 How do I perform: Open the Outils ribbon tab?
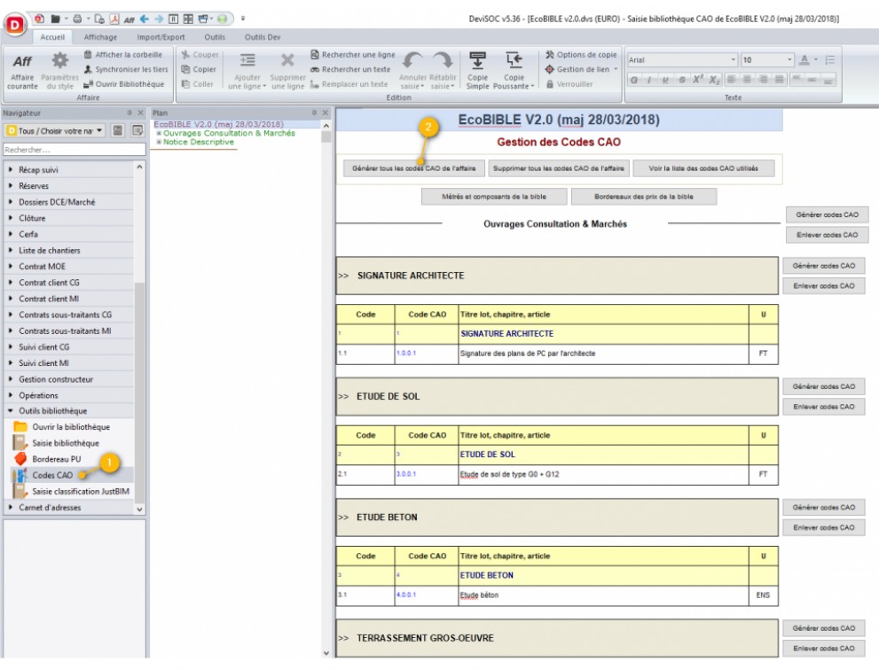click(215, 37)
